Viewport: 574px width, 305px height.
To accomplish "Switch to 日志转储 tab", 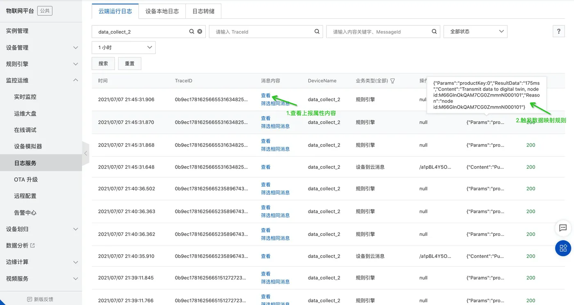I will click(x=203, y=11).
